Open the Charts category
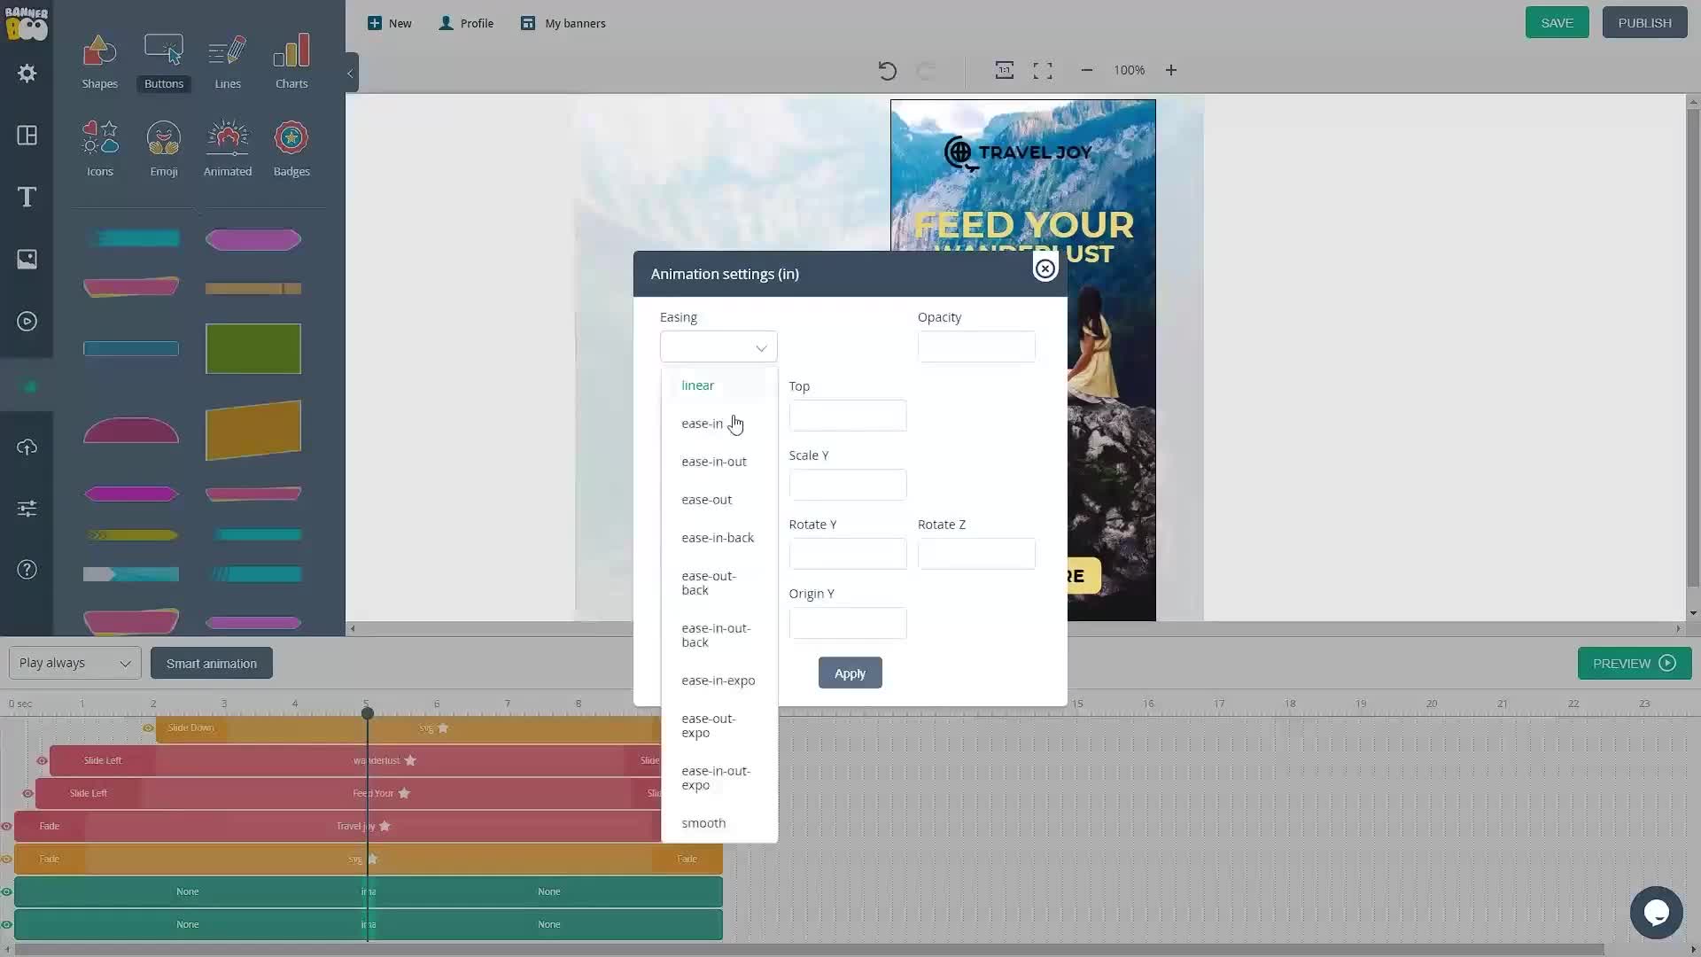This screenshot has height=957, width=1701. 291,61
